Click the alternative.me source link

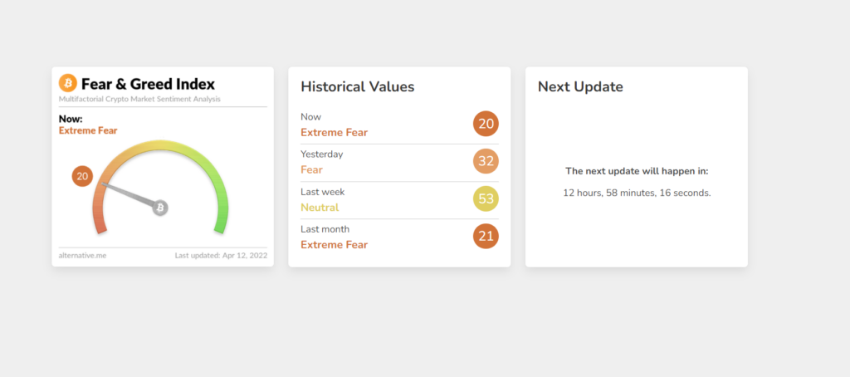pos(82,255)
